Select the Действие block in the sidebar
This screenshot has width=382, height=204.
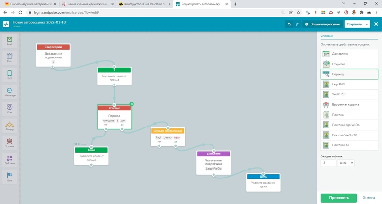pyautogui.click(x=9, y=160)
